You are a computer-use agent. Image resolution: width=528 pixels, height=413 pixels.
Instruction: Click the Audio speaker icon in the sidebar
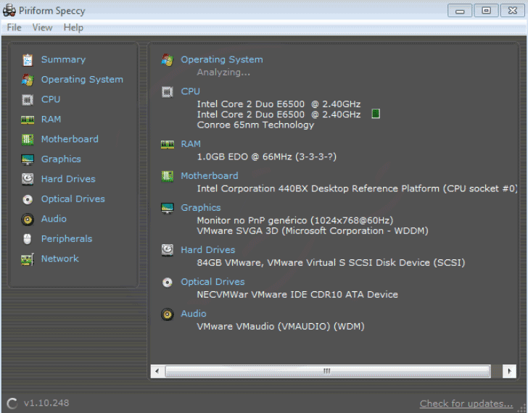click(28, 219)
